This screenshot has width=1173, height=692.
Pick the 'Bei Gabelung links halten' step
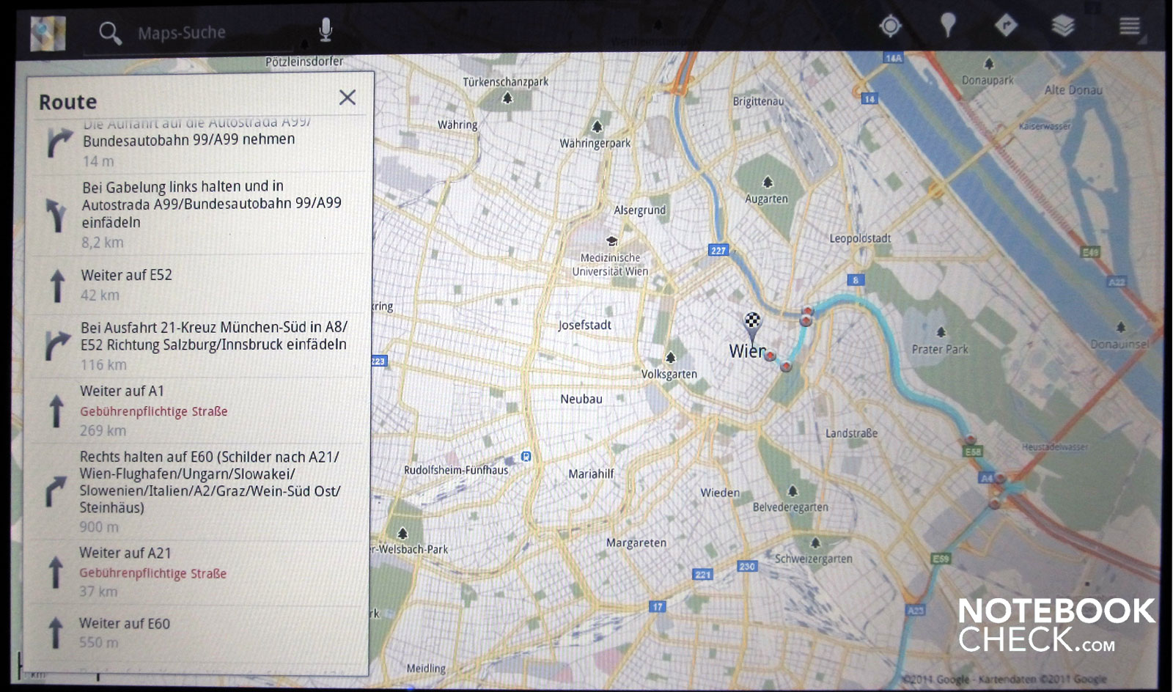pos(198,213)
